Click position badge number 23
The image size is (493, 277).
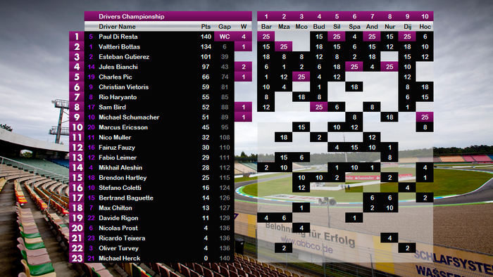pyautogui.click(x=76, y=258)
